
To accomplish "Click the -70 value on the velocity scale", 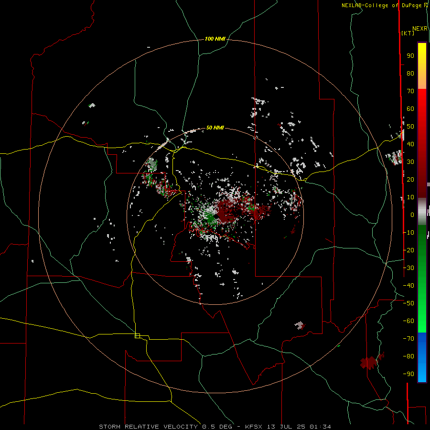I will click(x=408, y=339).
